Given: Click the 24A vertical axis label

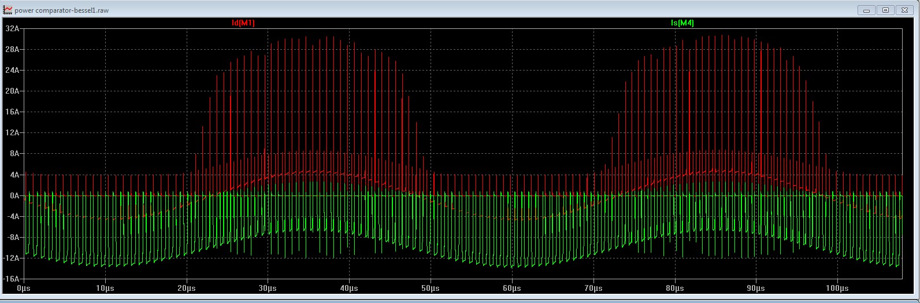Looking at the screenshot, I should 13,70.
